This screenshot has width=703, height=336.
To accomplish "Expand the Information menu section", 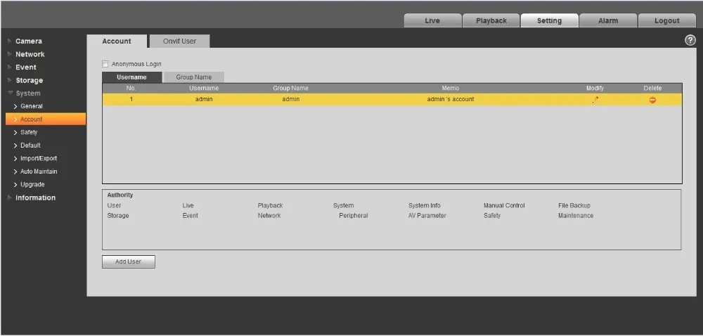I will [35, 198].
